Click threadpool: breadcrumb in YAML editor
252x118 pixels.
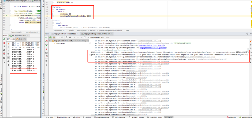click(x=82, y=30)
